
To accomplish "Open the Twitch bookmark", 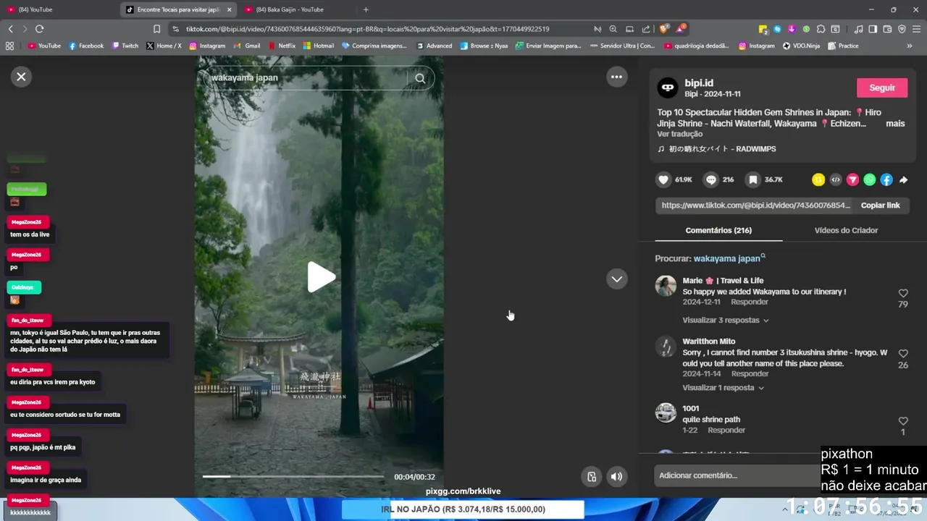I will (125, 46).
